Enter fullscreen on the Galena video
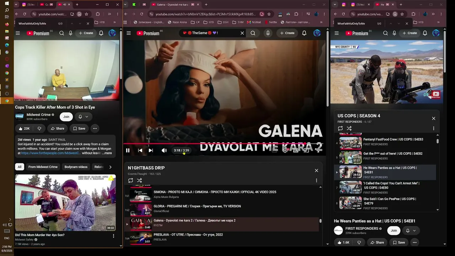 (x=317, y=150)
